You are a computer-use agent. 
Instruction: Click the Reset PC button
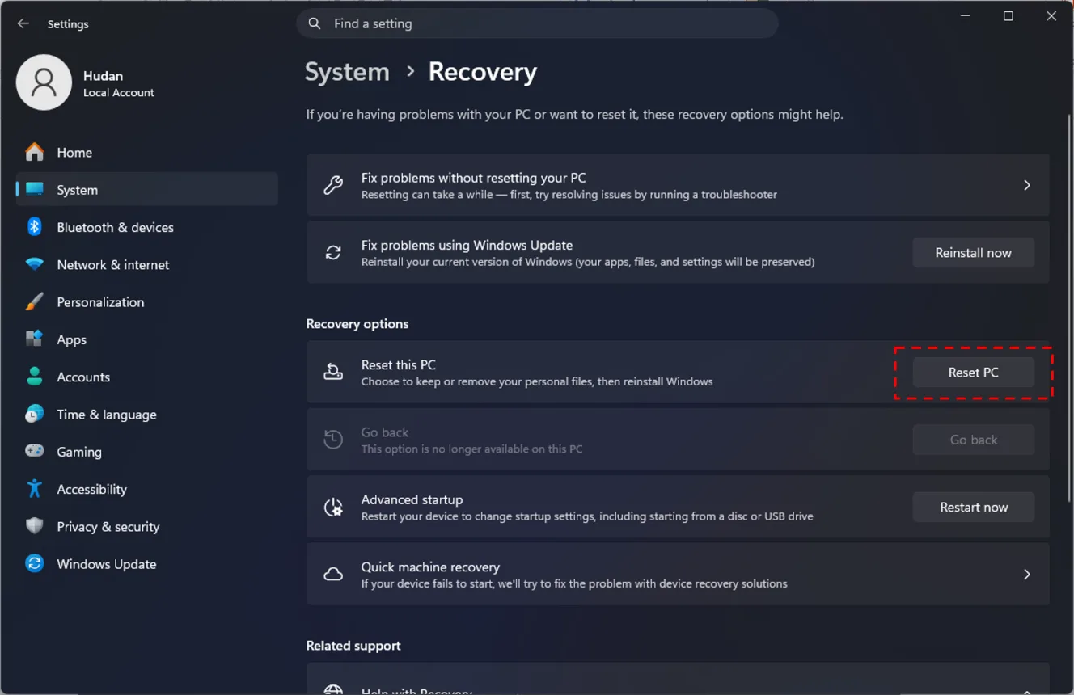(x=973, y=373)
